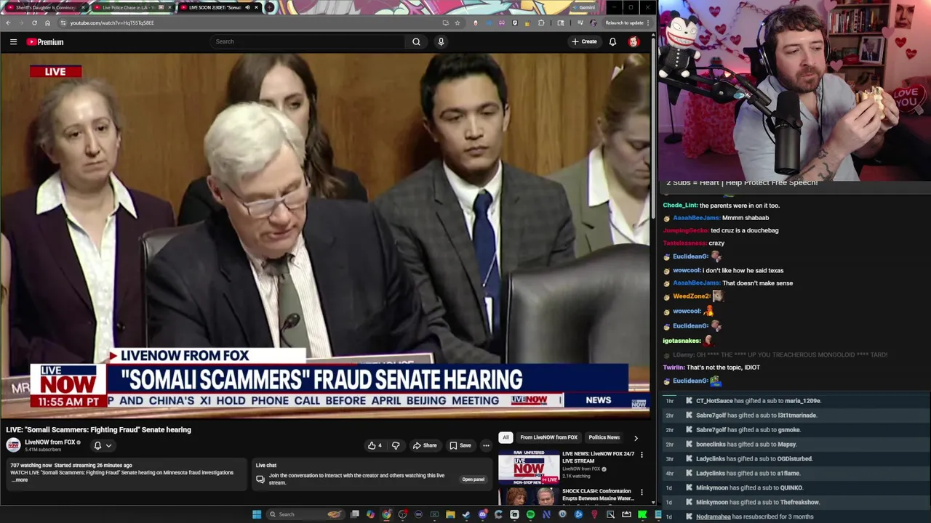Show next filter chips with arrow
The image size is (931, 523).
click(636, 438)
